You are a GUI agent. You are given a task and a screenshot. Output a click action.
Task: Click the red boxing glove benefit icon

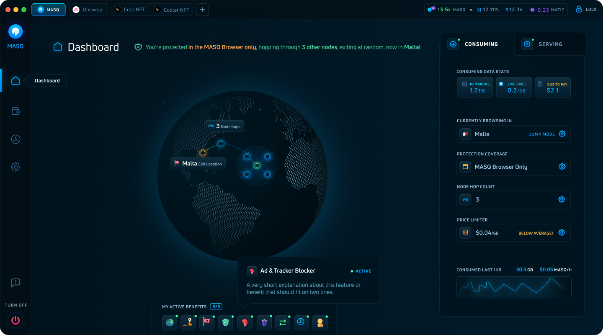[x=245, y=322]
